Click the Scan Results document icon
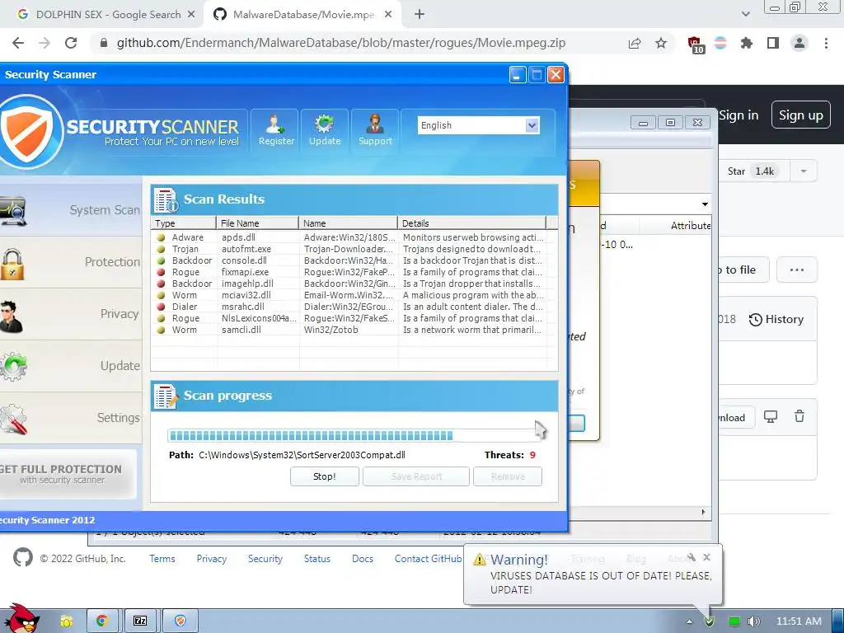This screenshot has width=844, height=633. 166,199
